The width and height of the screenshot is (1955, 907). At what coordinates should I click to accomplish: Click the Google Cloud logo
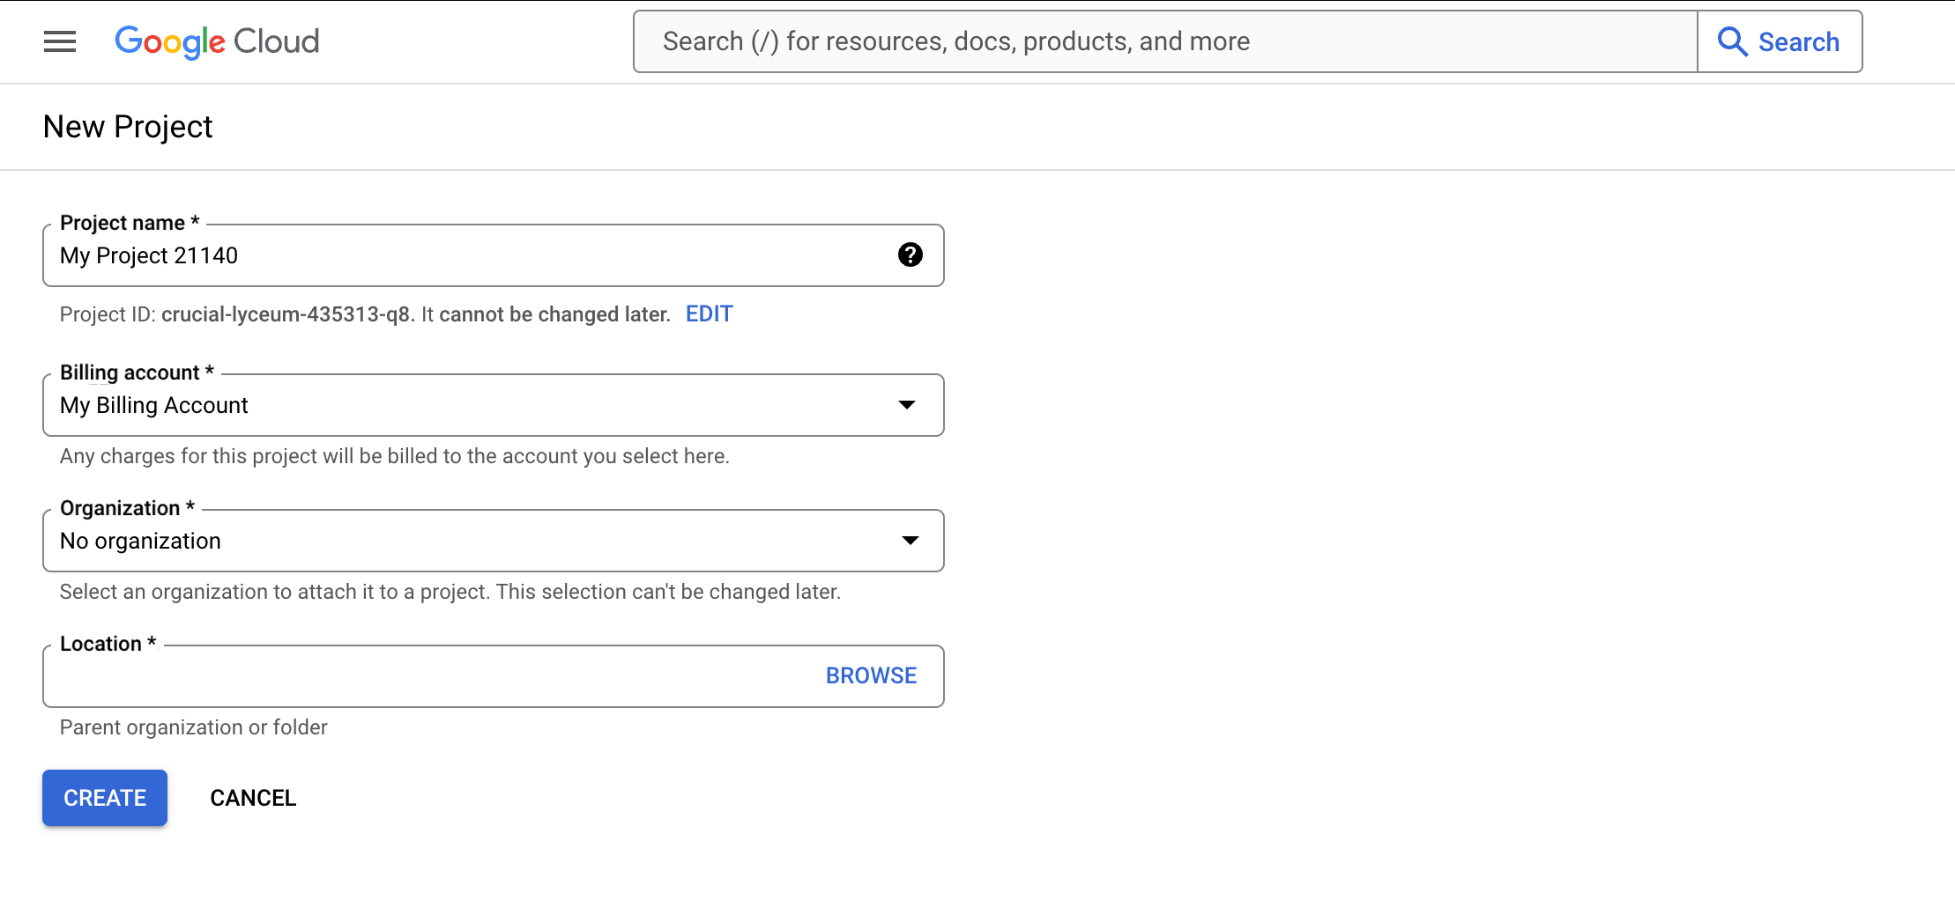click(x=216, y=41)
